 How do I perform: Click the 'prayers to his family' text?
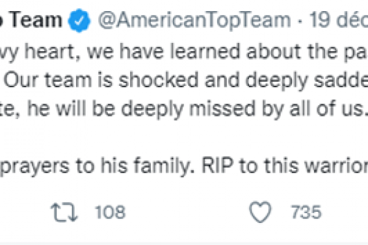pos(96,166)
